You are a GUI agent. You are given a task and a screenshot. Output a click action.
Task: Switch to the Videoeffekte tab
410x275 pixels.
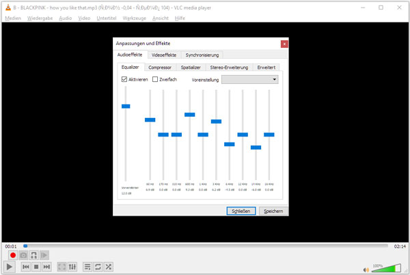point(164,55)
